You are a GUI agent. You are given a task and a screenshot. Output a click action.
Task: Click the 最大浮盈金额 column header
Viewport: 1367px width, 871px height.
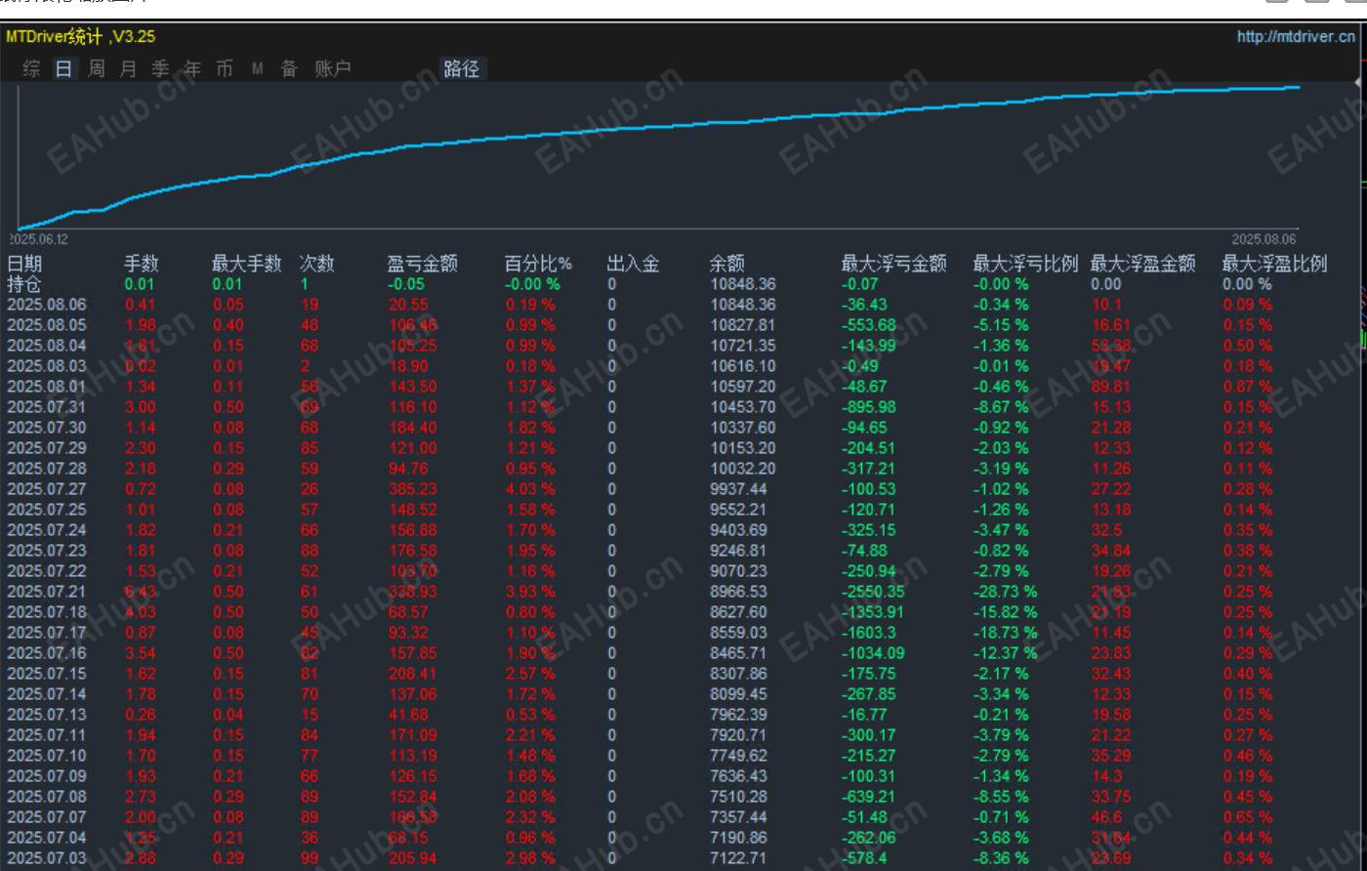pos(1142,264)
